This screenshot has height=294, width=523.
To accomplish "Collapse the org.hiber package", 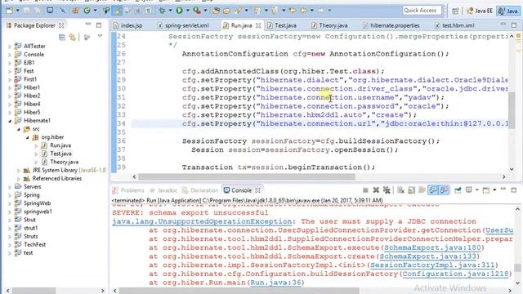I will [x=28, y=137].
